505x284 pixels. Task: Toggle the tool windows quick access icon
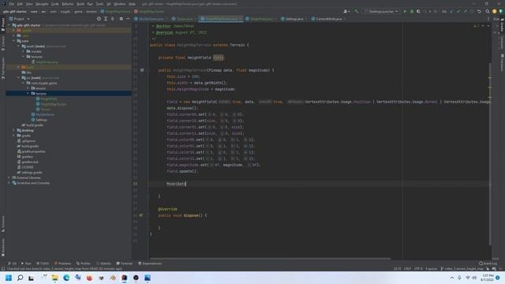point(3,268)
